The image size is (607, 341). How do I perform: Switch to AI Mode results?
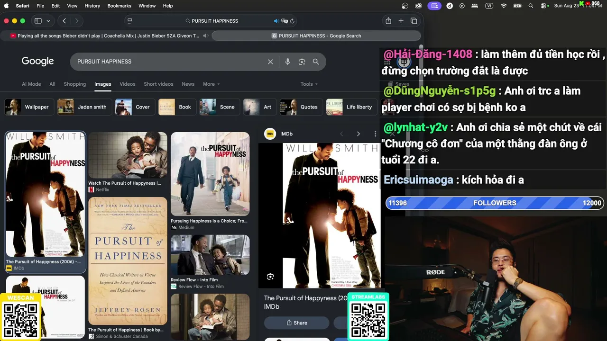31,84
